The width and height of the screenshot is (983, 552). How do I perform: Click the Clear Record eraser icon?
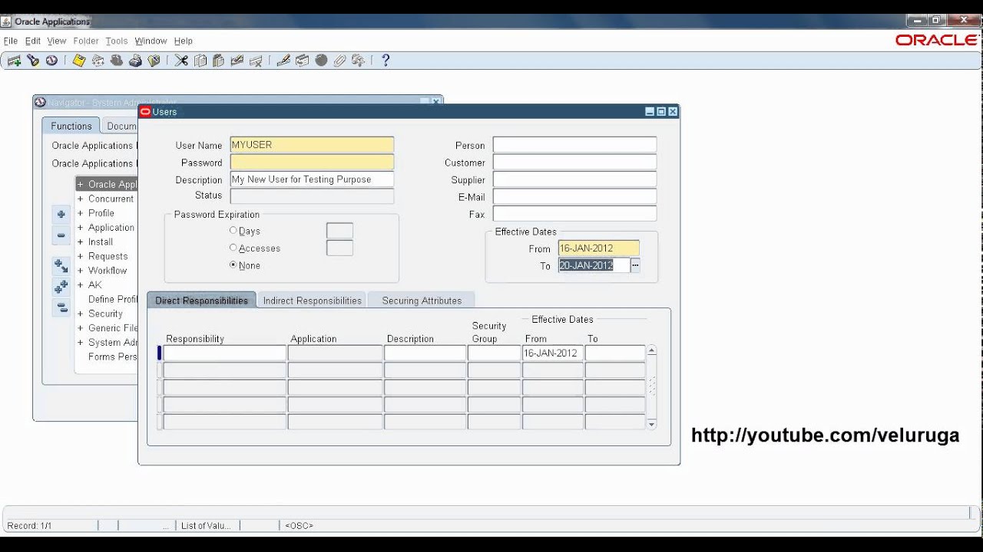click(x=237, y=61)
